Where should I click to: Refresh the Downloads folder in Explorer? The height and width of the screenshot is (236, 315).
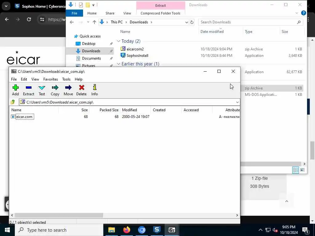pyautogui.click(x=192, y=22)
